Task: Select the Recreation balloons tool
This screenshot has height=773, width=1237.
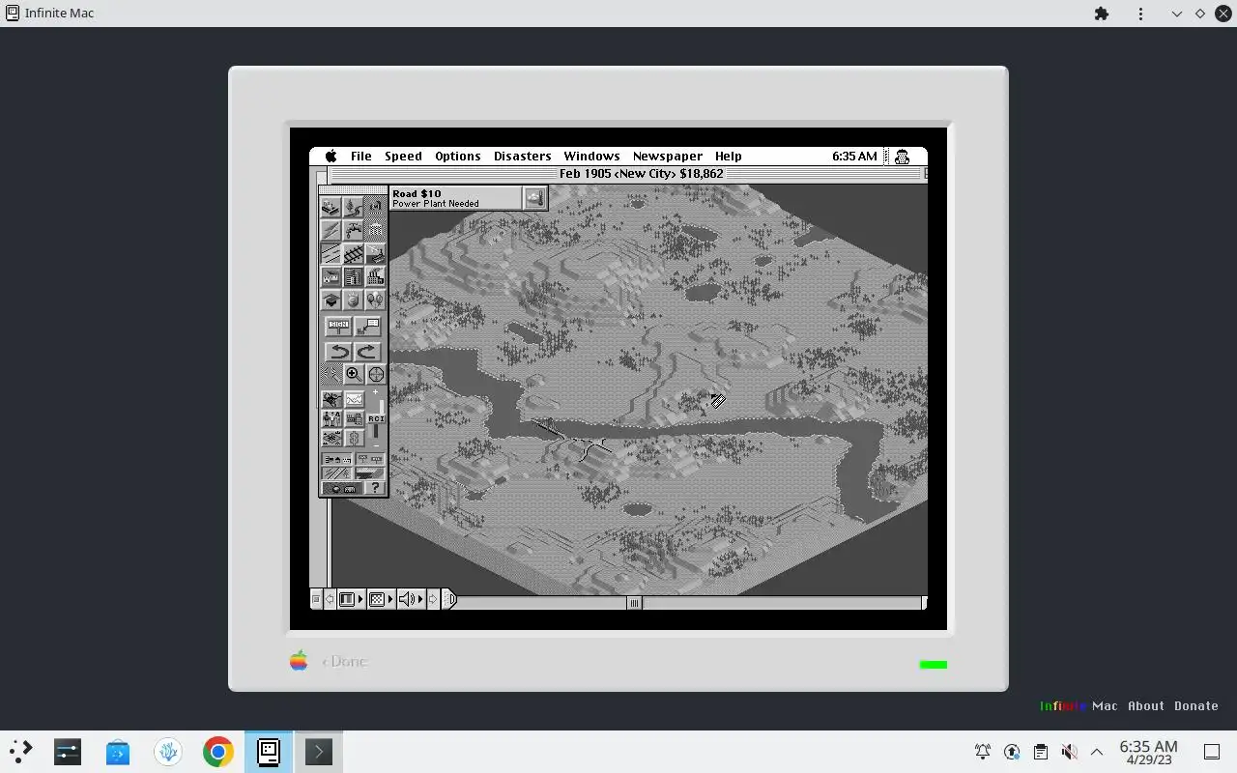Action: click(x=375, y=300)
